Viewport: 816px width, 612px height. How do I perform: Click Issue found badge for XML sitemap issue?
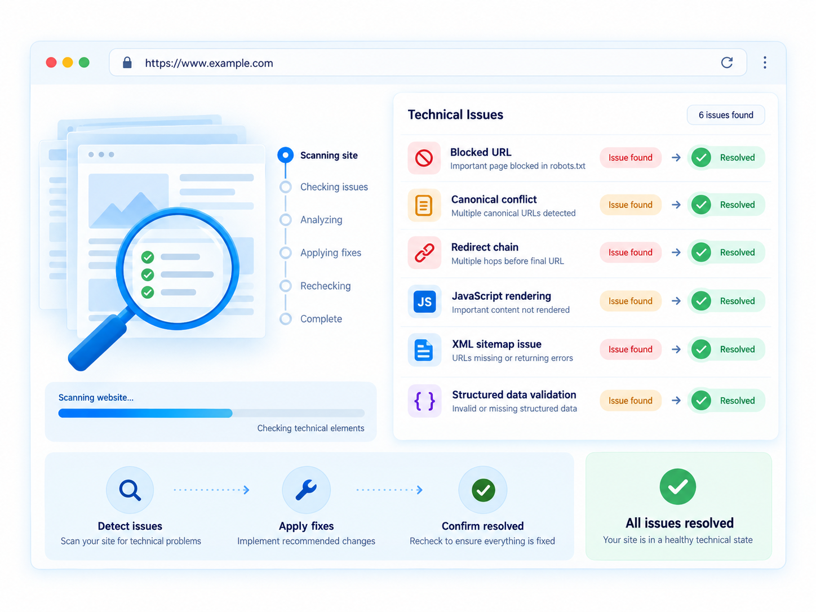pos(631,349)
